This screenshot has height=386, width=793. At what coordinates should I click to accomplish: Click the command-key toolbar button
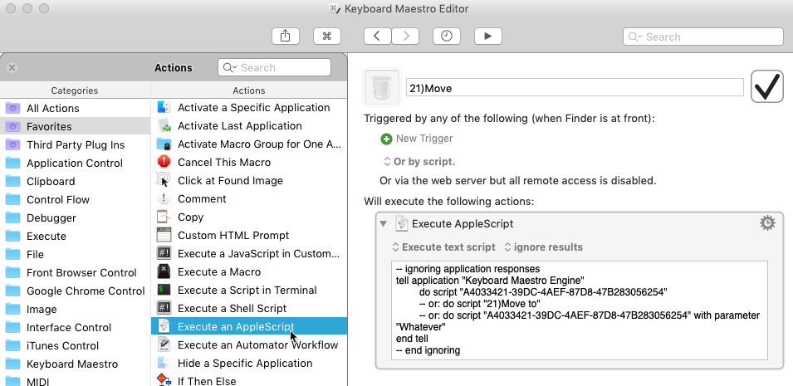point(326,36)
